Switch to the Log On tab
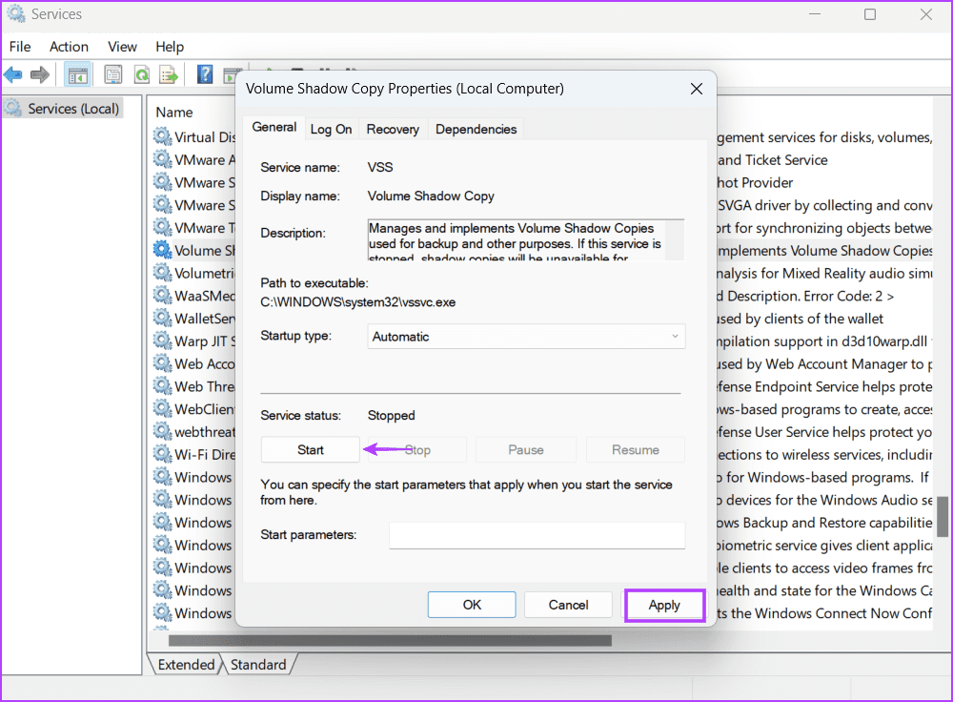953x702 pixels. coord(331,129)
